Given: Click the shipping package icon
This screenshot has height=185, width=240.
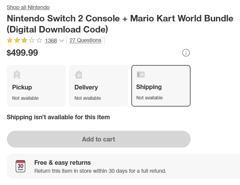Looking at the screenshot, I should pyautogui.click(x=141, y=75).
